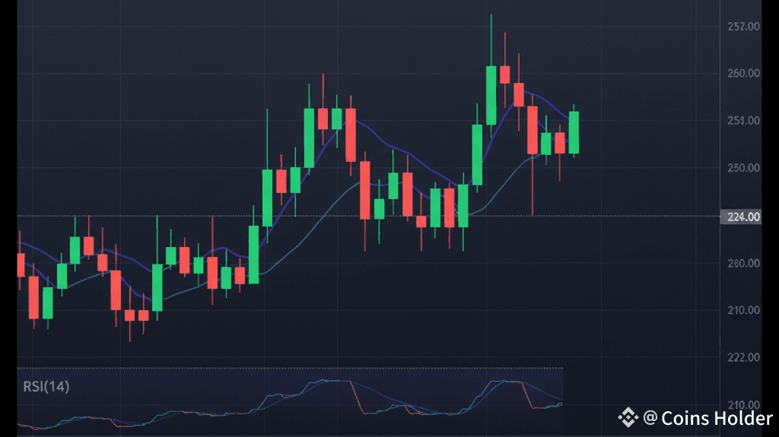Click the 252.00 price axis label
779x437 pixels.
pyautogui.click(x=744, y=27)
